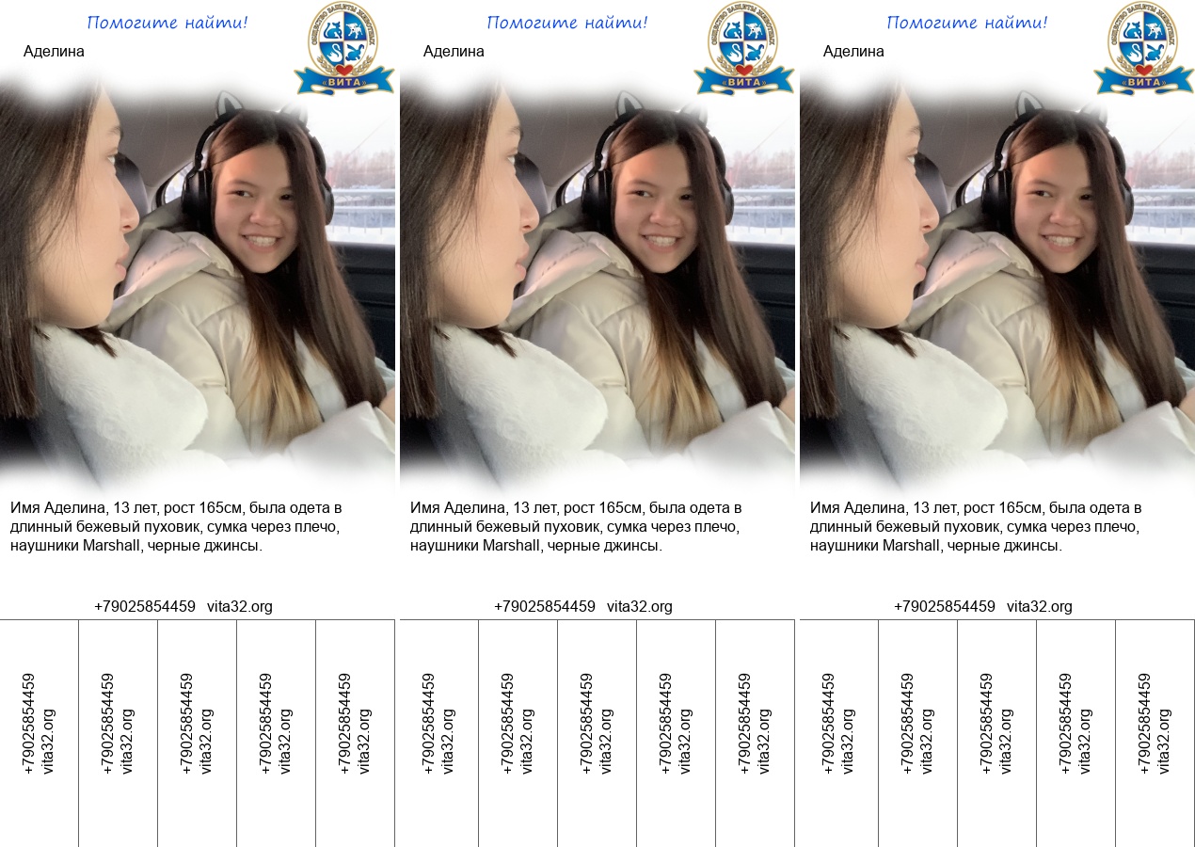Open the horizontal vita32.org link on the middle flyer
The width and height of the screenshot is (1195, 847).
point(640,607)
